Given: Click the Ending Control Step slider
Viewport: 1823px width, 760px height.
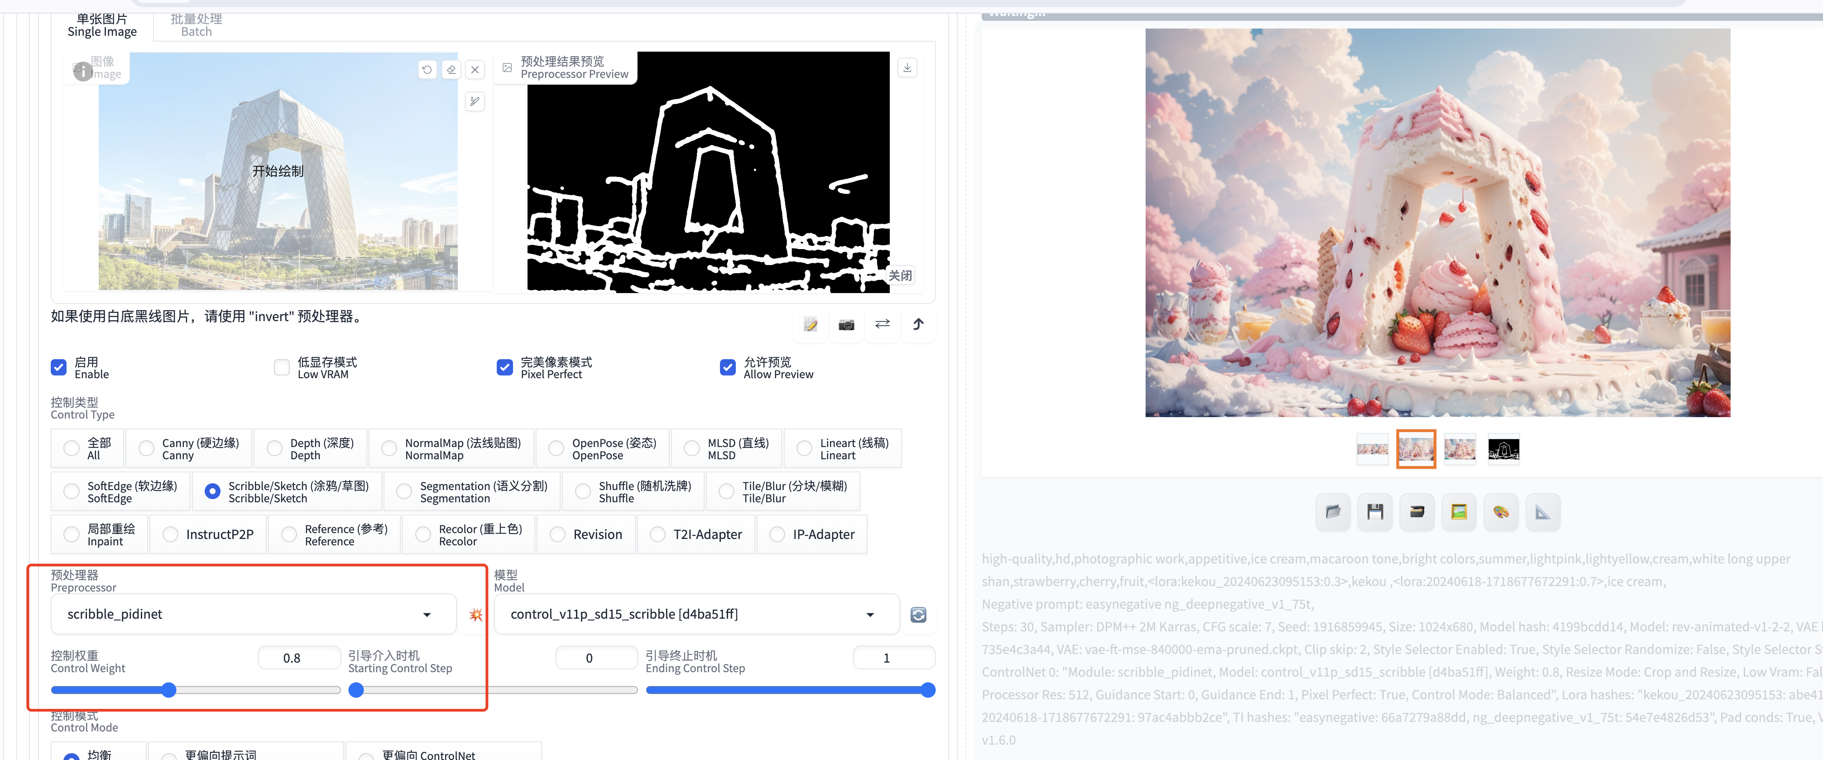Looking at the screenshot, I should point(791,691).
